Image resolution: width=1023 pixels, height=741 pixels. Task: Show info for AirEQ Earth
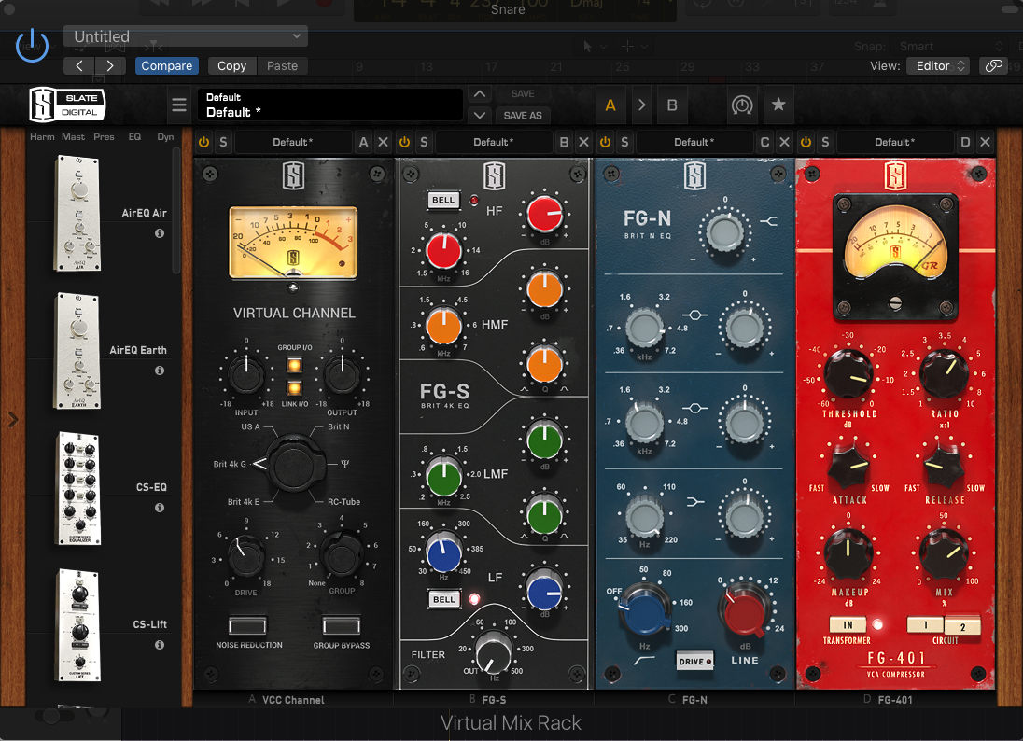point(160,370)
